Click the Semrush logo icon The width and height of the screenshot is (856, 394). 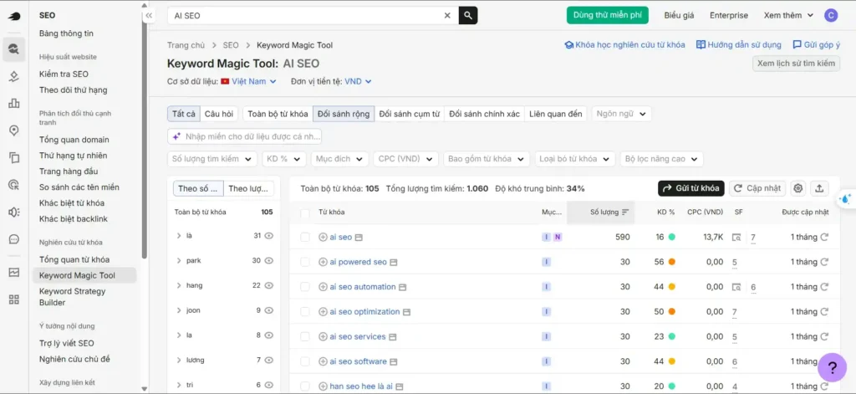(14, 16)
